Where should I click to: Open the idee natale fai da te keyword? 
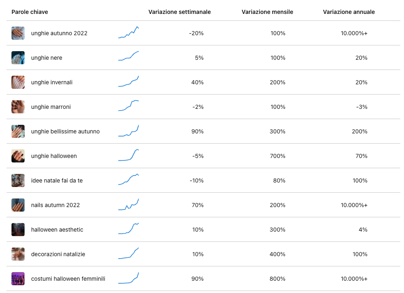click(57, 180)
